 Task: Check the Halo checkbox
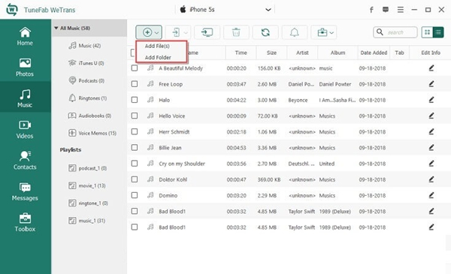point(135,100)
